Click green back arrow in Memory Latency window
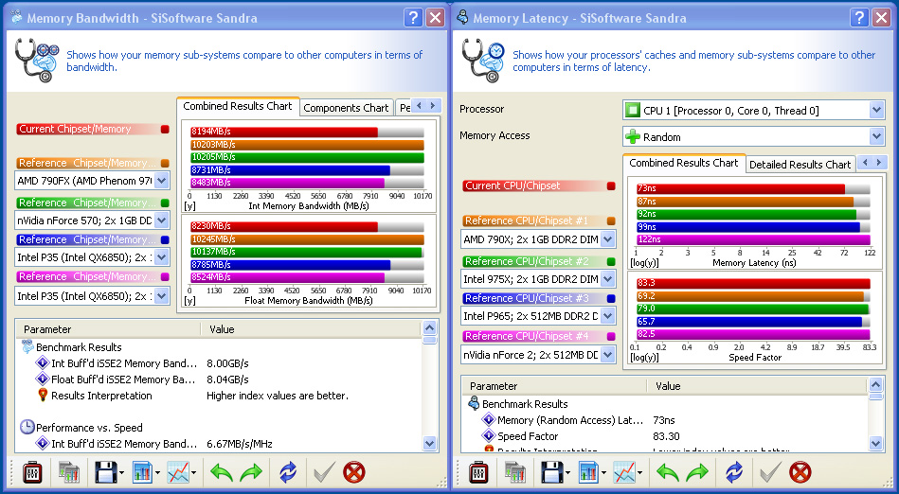 667,472
